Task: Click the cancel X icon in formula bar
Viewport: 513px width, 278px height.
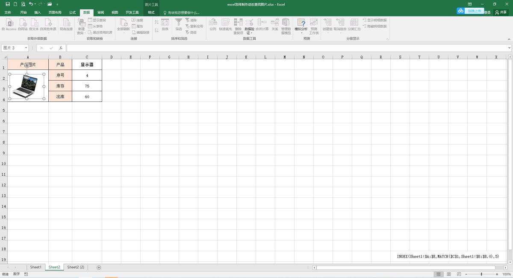Action: coord(41,48)
